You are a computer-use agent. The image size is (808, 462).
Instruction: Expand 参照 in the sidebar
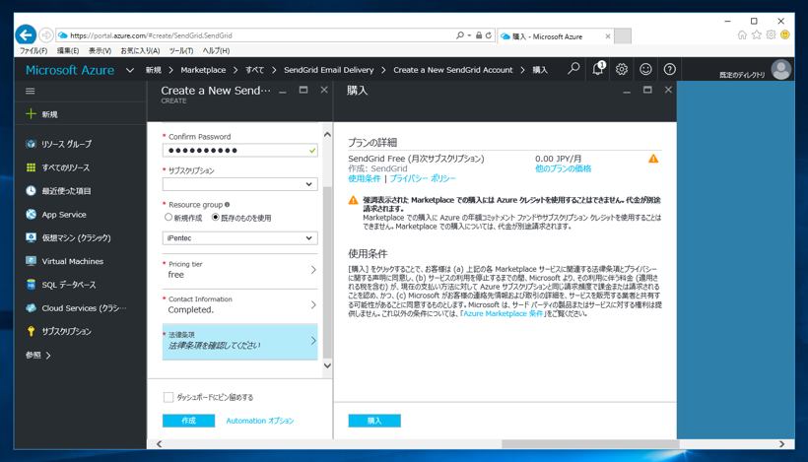[38, 356]
